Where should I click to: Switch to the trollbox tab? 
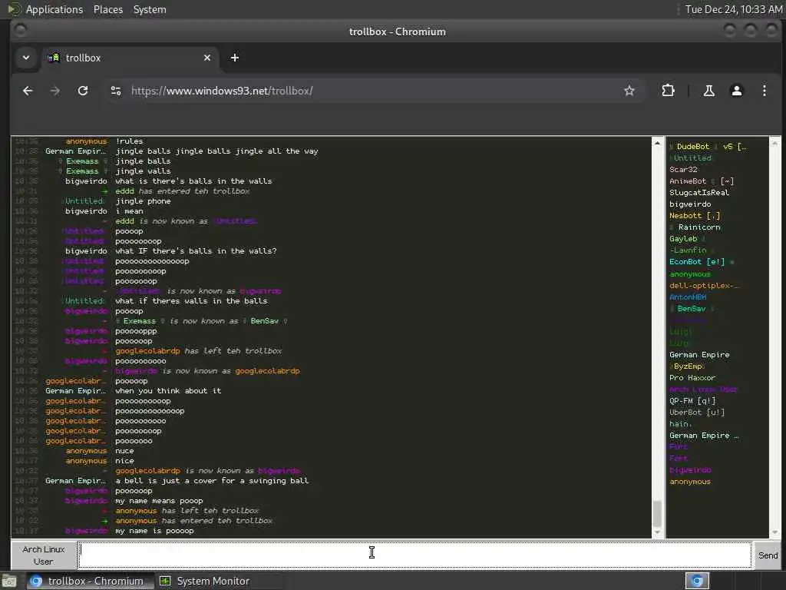(x=130, y=58)
